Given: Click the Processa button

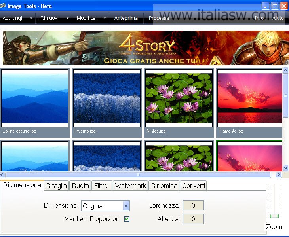Looking at the screenshot, I should pos(159,18).
